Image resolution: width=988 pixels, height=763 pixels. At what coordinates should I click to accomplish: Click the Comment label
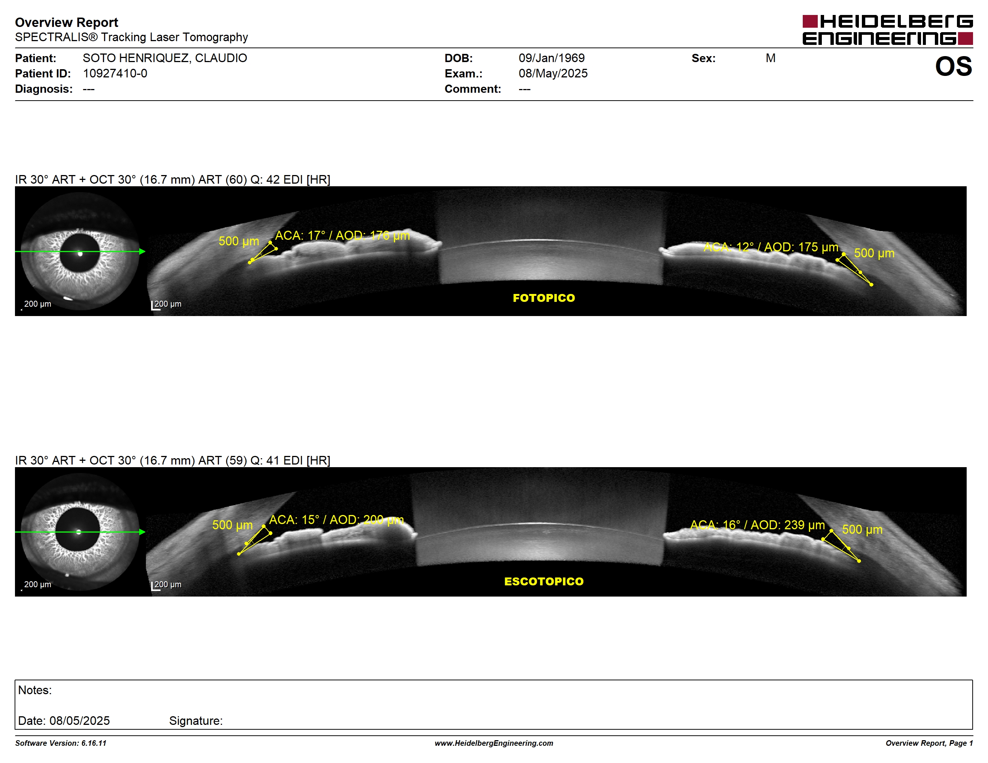(472, 89)
